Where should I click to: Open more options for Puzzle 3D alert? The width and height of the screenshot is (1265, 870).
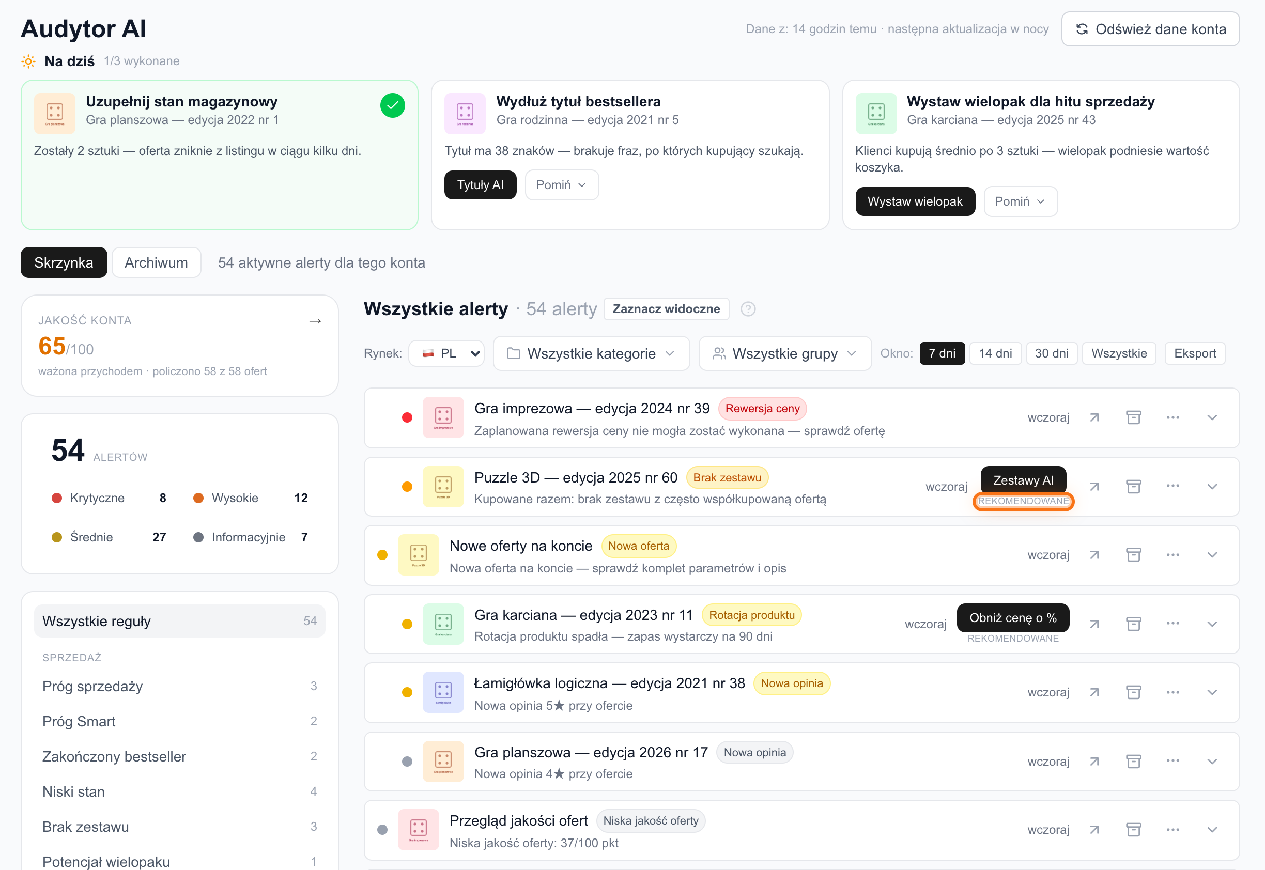1173,486
